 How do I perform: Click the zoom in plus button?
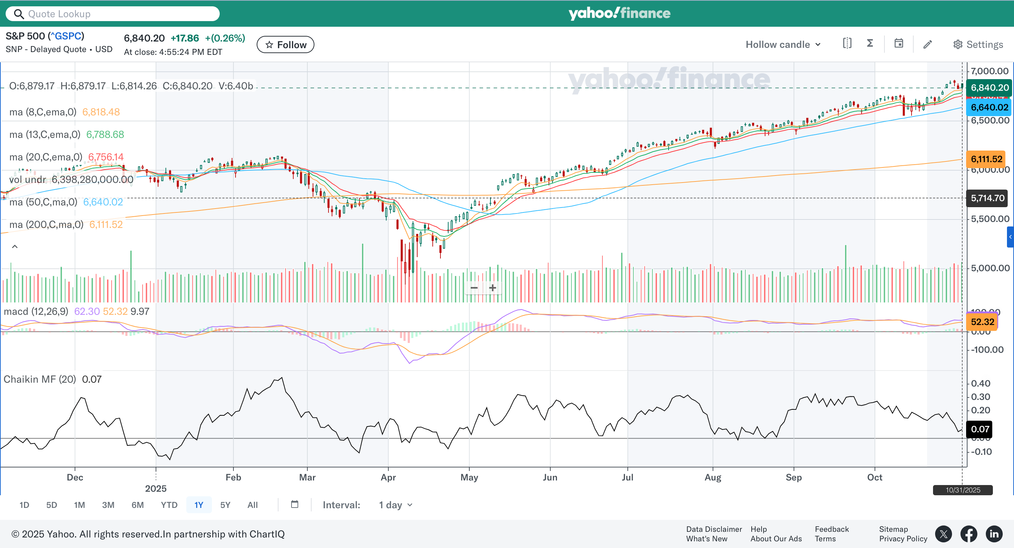(493, 288)
